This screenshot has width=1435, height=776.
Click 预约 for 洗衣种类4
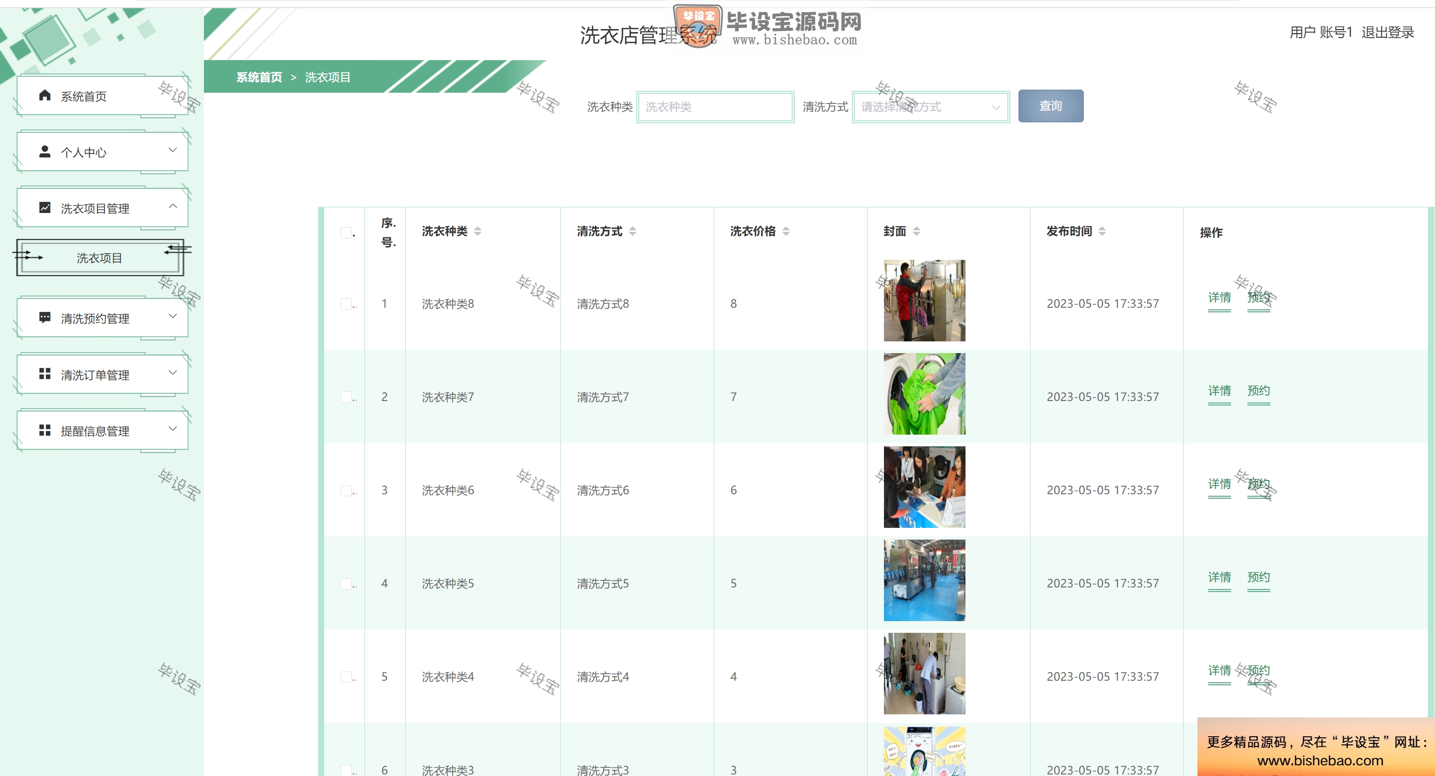1259,671
